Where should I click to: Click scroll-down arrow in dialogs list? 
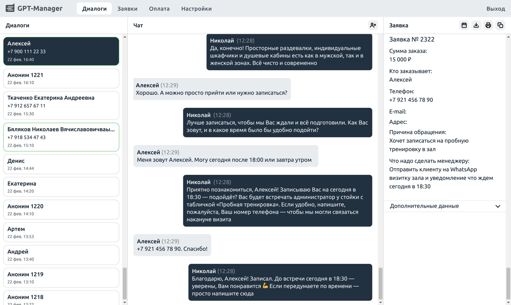(125, 302)
